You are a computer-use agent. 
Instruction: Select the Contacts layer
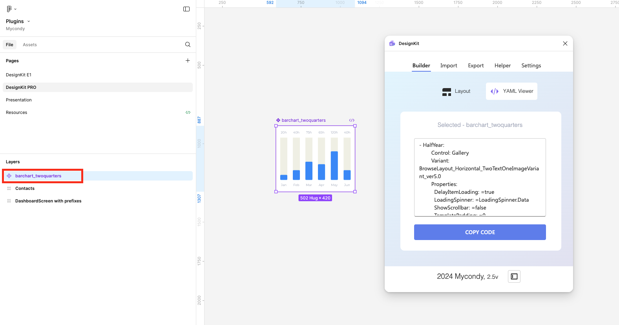pos(98,188)
